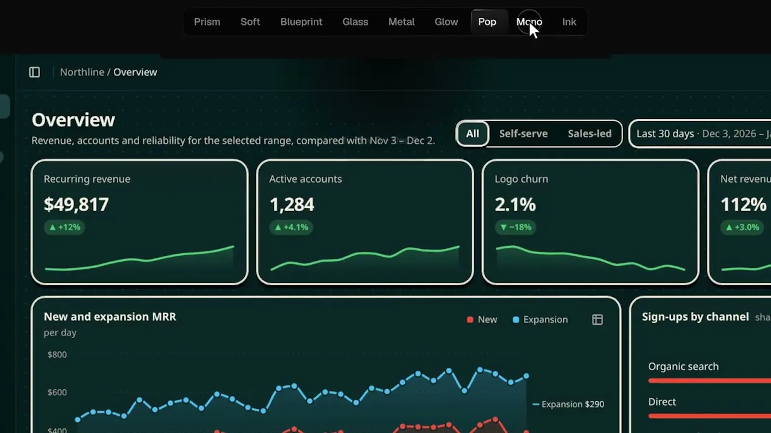Click the +4.1% accounts change badge
Viewport: 771px width, 433px height.
pos(291,227)
